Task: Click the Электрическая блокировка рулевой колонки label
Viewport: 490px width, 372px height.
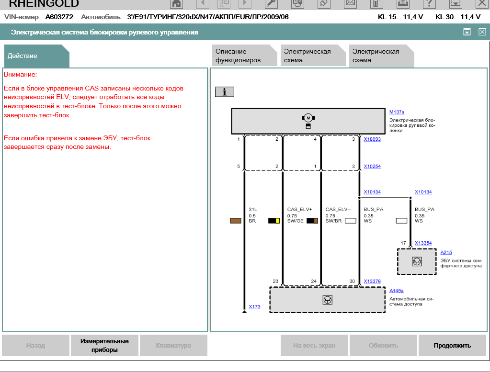Action: 412,125
